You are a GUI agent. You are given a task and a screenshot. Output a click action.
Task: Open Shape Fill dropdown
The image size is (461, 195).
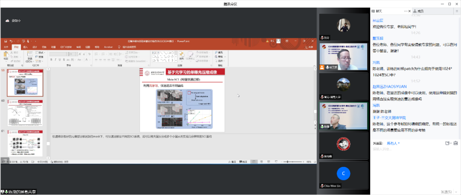pos(203,52)
